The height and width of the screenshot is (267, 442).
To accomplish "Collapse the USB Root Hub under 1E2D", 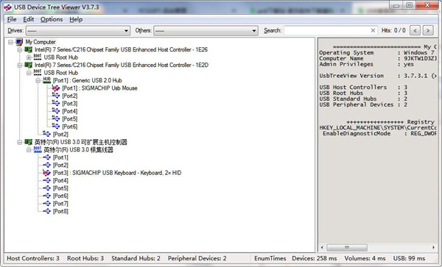I will [x=29, y=73].
